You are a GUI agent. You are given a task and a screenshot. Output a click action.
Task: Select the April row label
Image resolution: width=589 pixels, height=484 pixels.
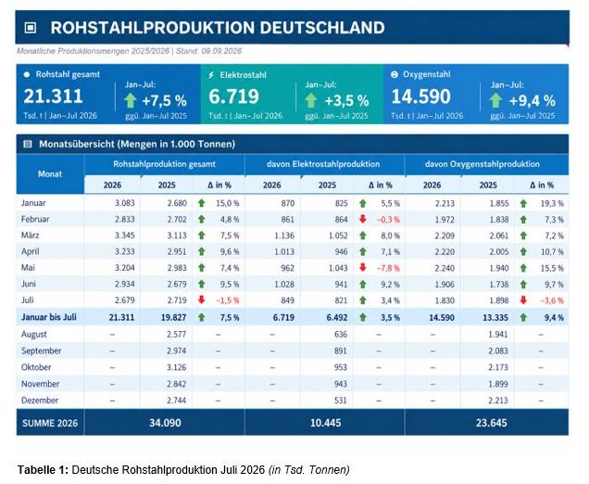[30, 251]
